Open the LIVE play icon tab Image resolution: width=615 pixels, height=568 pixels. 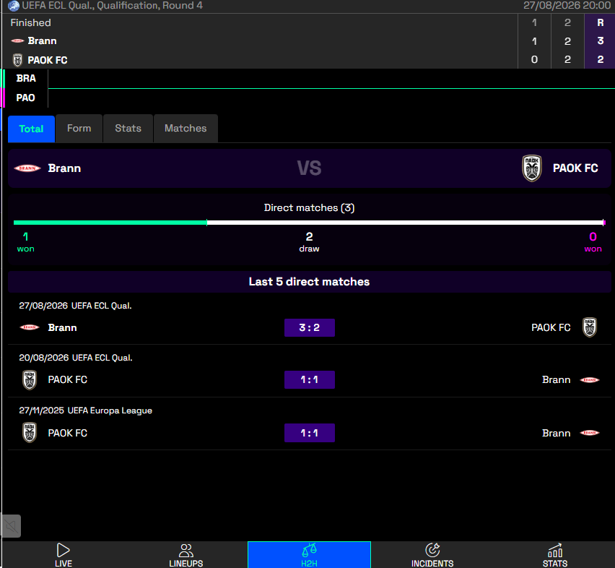[x=63, y=555]
